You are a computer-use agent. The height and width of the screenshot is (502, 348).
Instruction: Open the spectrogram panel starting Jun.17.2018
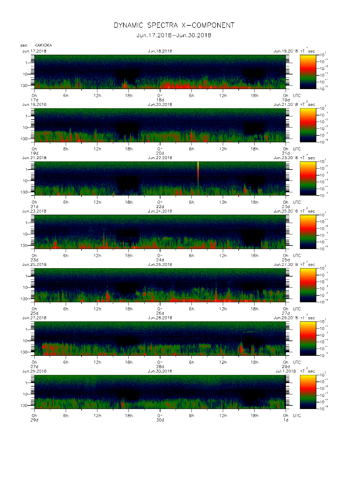click(160, 72)
